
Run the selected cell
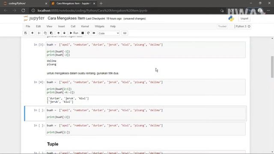[x=74, y=33]
